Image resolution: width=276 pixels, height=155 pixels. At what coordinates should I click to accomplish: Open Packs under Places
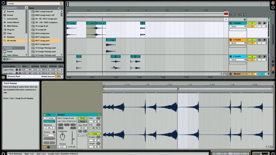pos(9,52)
